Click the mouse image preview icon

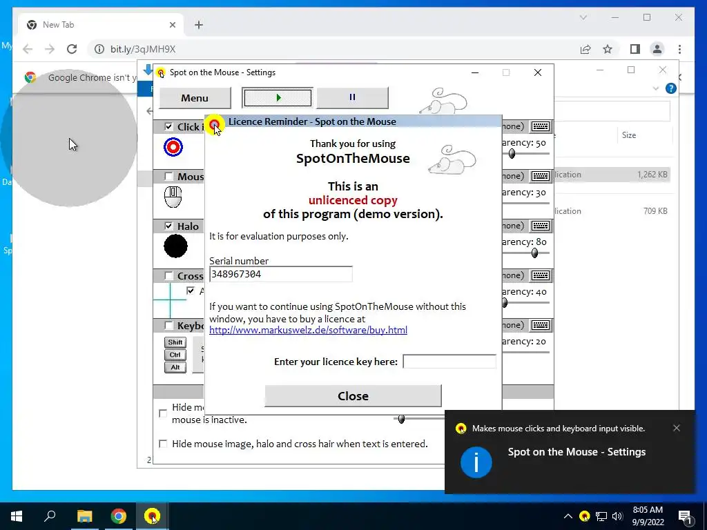point(173,197)
